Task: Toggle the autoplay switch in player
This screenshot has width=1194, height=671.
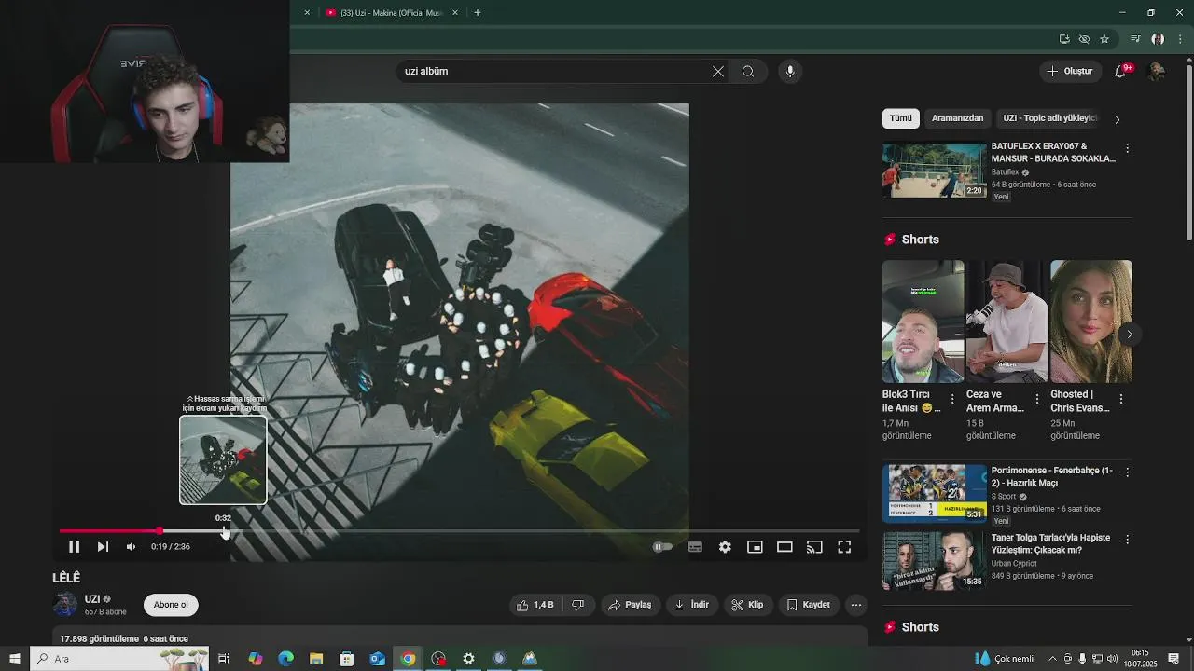Action: click(661, 547)
